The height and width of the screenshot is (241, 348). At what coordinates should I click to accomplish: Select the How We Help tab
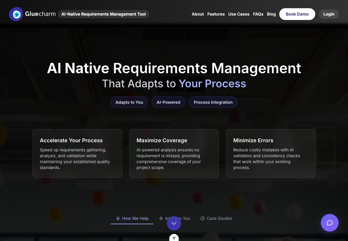pos(135,218)
